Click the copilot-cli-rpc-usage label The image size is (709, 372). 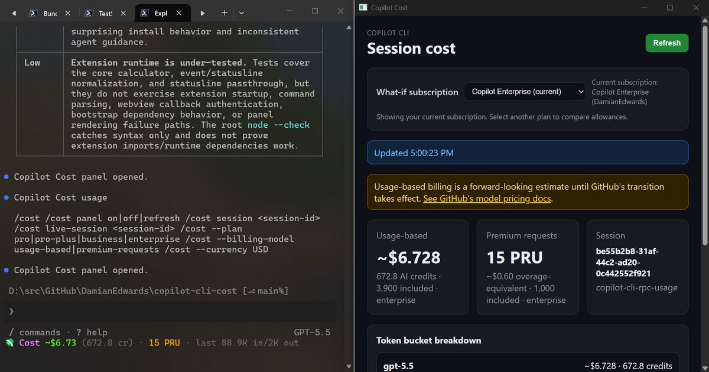[x=636, y=288]
